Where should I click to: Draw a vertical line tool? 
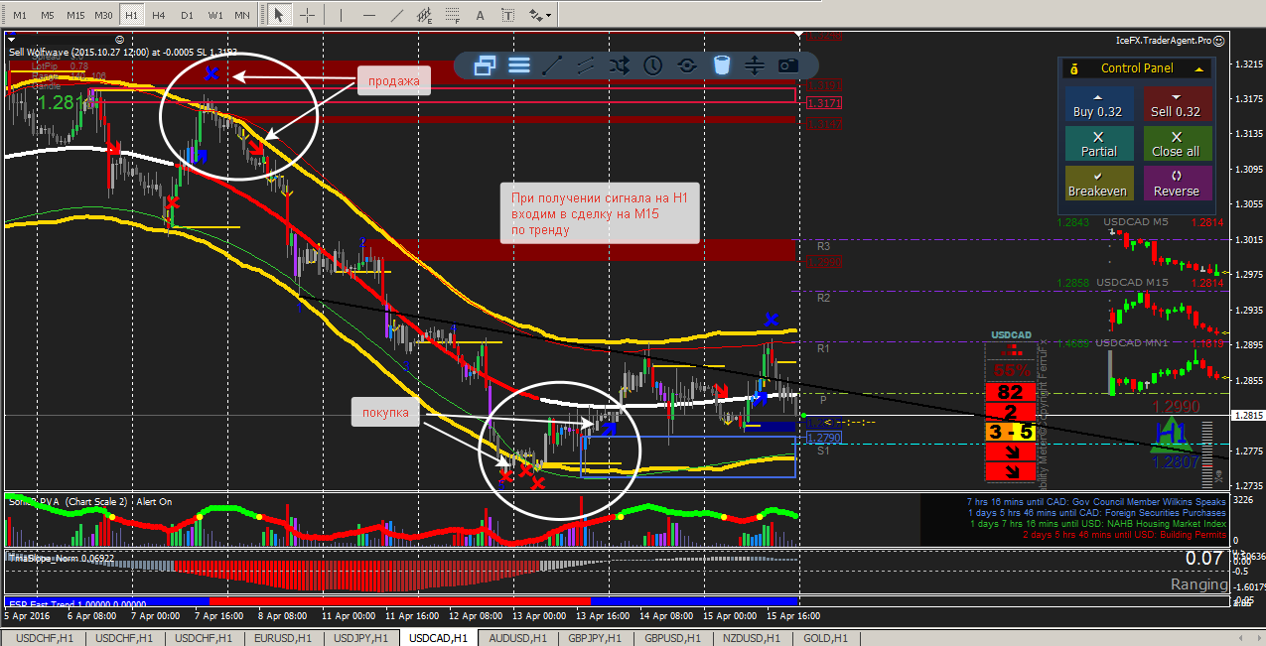point(342,15)
